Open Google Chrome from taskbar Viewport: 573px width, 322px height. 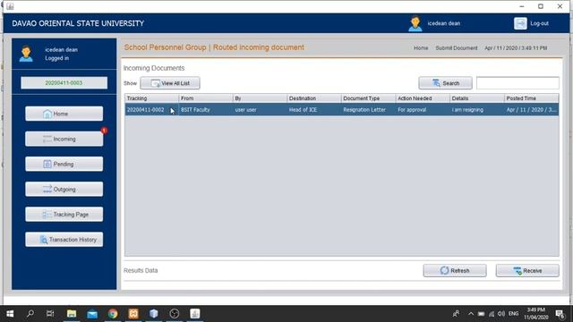[x=113, y=314]
